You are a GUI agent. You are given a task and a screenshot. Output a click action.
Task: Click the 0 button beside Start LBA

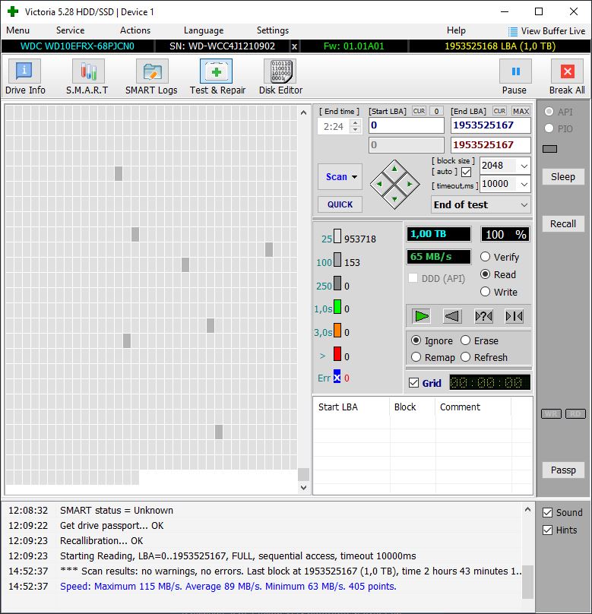[436, 111]
